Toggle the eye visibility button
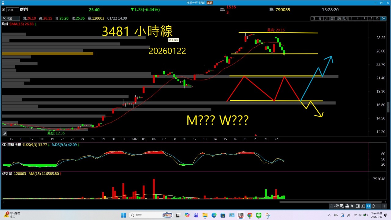Image resolution: width=391 pixels, height=220 pixels. pyautogui.click(x=368, y=206)
